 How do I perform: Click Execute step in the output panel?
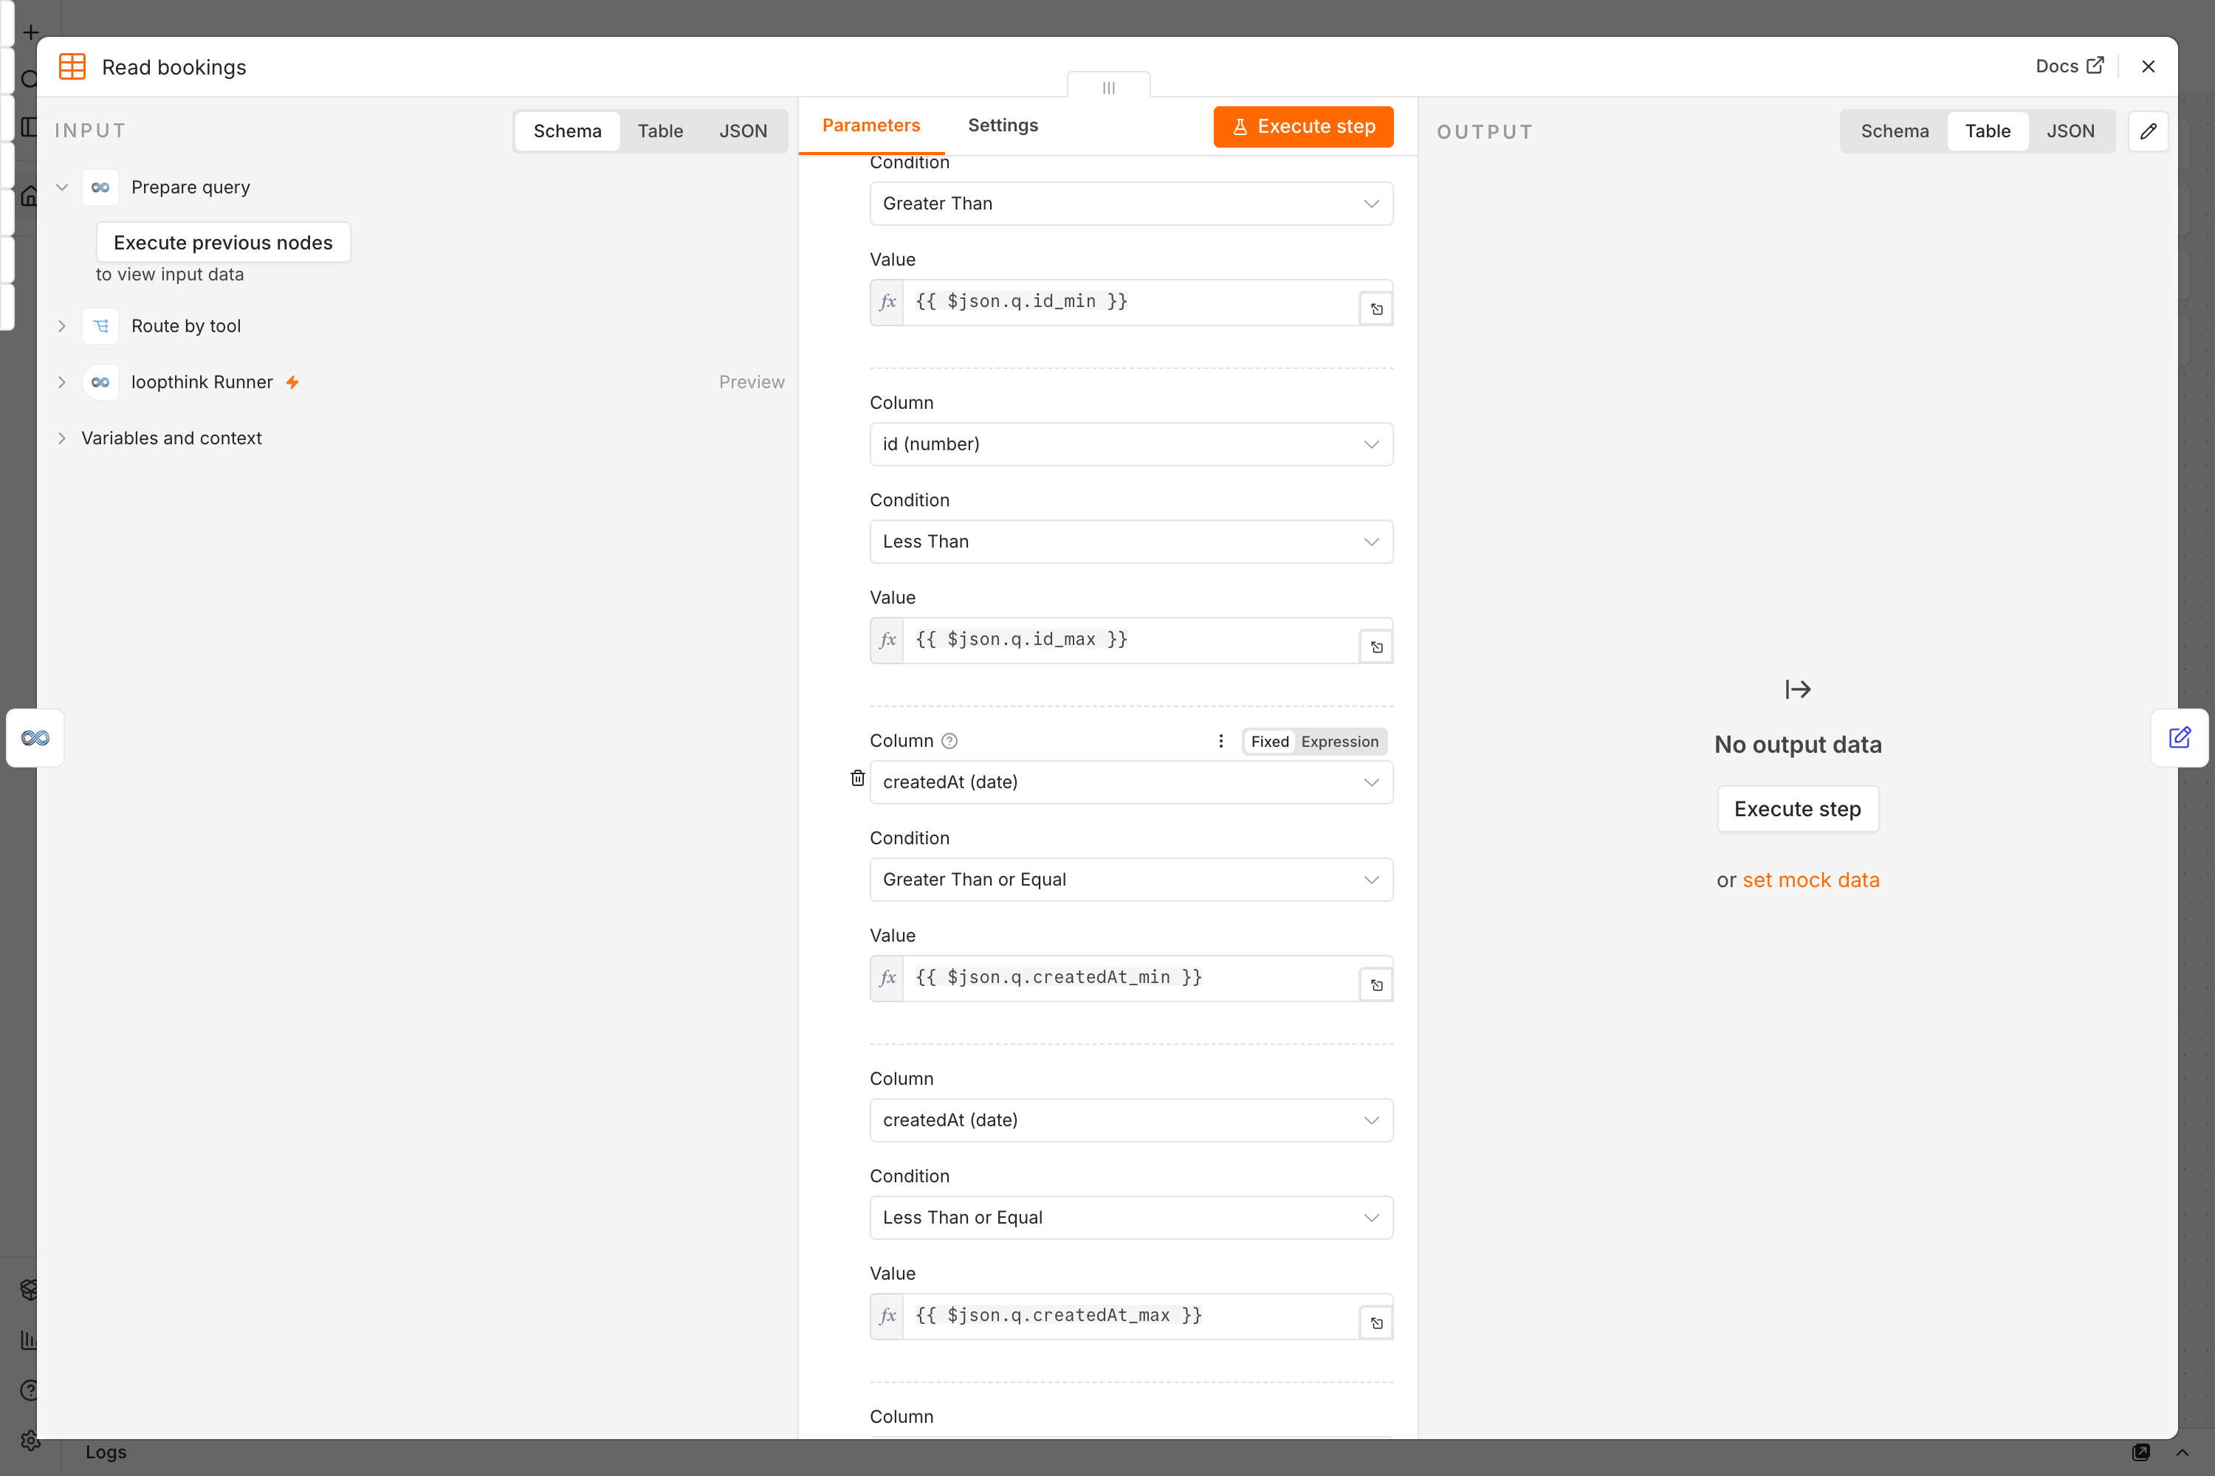[1797, 809]
